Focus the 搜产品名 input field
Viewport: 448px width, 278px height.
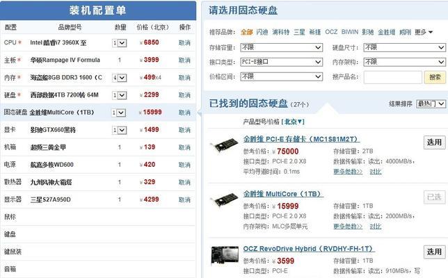pyautogui.click(x=393, y=77)
